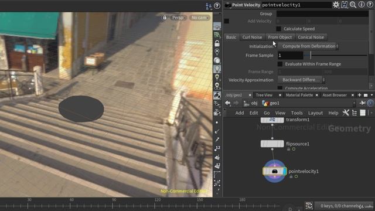Click the pointvelocity1 node name field
The image size is (375, 211).
pyautogui.click(x=296, y=5)
